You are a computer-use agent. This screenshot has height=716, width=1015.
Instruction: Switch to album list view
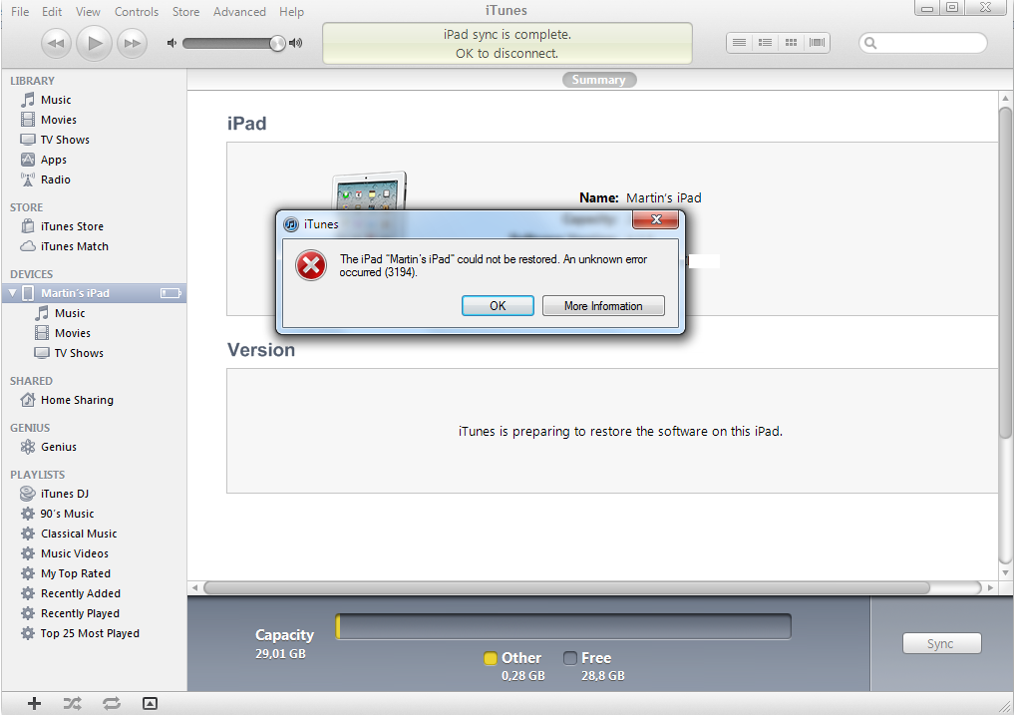pyautogui.click(x=765, y=43)
